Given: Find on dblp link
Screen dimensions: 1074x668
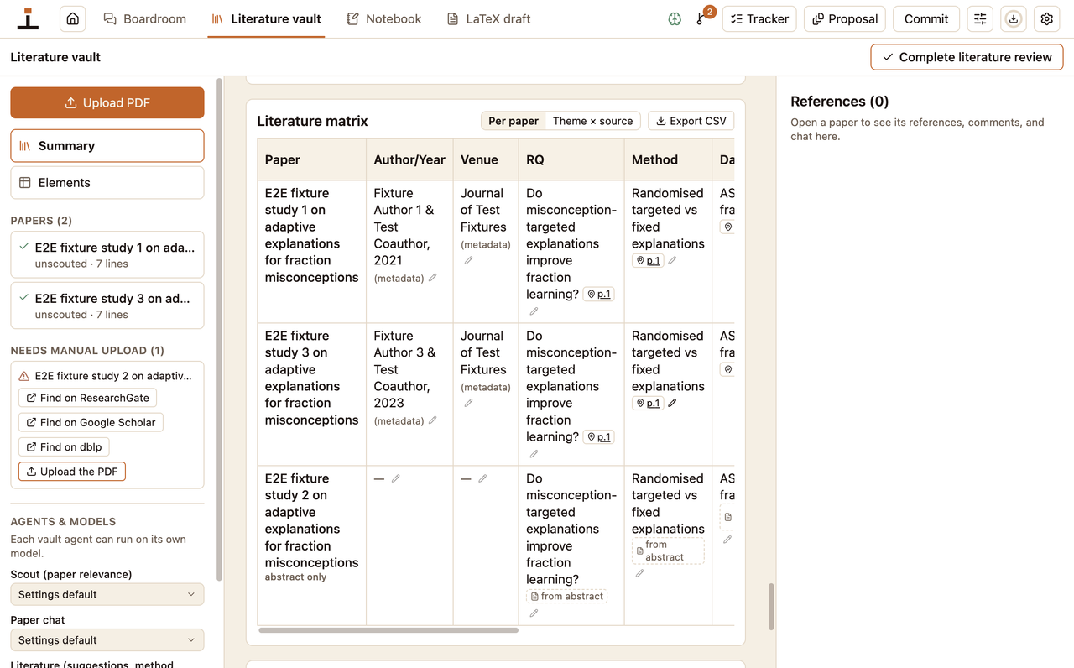Looking at the screenshot, I should click(64, 446).
